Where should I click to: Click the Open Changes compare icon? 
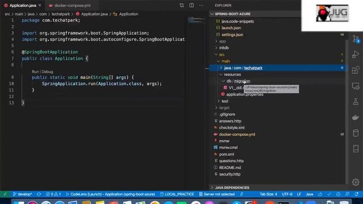tap(181, 5)
